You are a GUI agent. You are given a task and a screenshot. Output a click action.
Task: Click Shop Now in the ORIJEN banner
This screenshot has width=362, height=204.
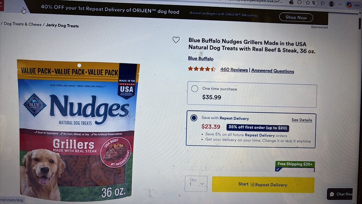click(x=296, y=17)
